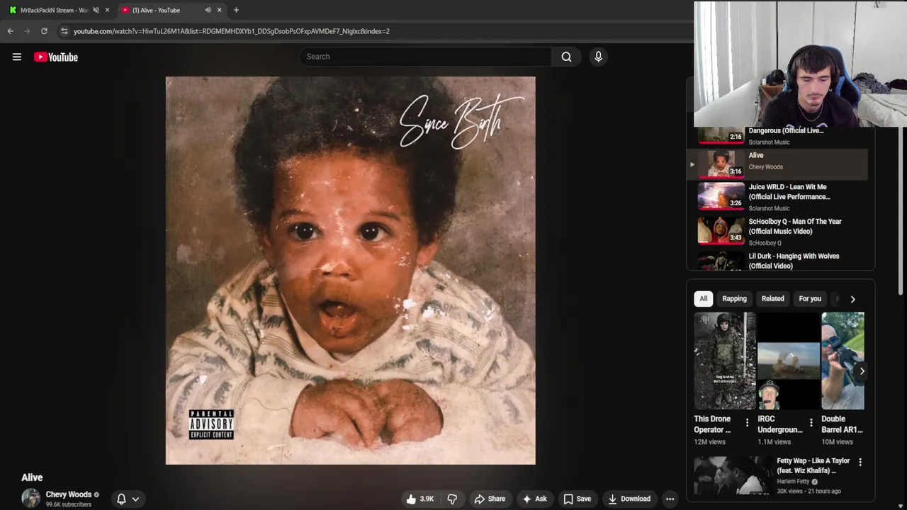Select the All filter chip
The image size is (907, 510).
coord(704,299)
